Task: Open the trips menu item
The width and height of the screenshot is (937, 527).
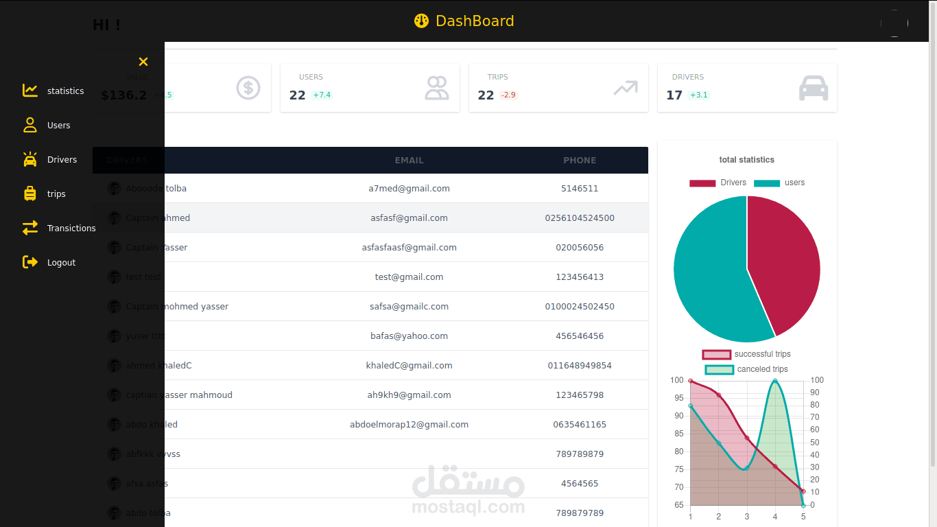Action: [x=56, y=194]
